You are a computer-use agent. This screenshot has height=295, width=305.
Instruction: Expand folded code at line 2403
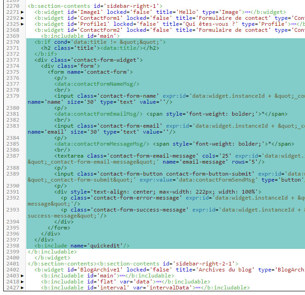23,276
